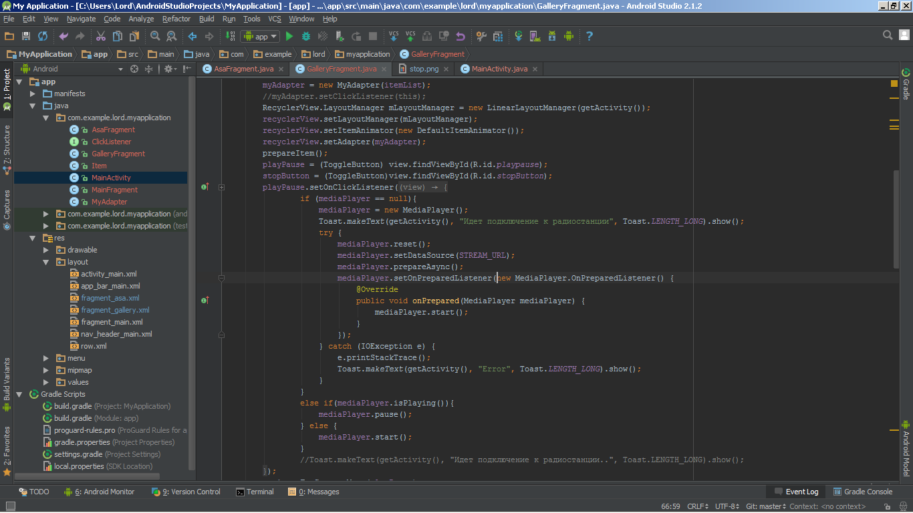Collapse the Gradle Scripts node
913x513 pixels.
(19, 394)
